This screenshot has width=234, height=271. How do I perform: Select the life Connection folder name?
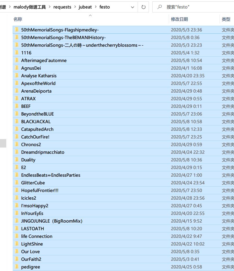tap(37, 236)
